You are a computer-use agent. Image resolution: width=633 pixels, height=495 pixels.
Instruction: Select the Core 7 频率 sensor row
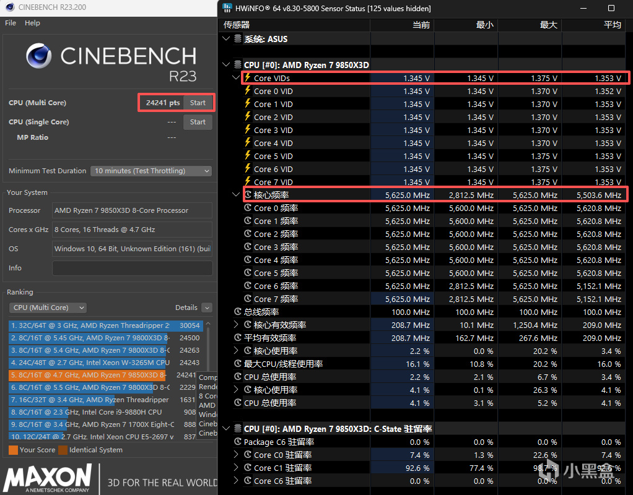tap(433, 299)
